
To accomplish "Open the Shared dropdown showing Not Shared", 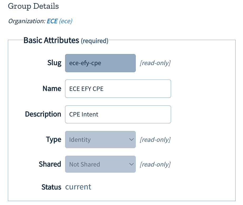I will [x=100, y=164].
